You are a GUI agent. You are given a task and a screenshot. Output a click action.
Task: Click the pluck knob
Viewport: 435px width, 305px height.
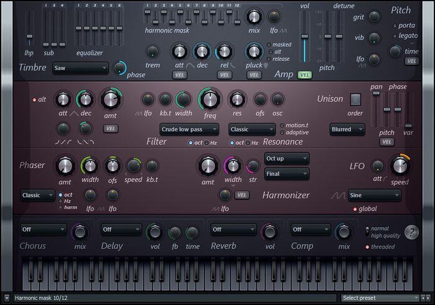coord(254,51)
